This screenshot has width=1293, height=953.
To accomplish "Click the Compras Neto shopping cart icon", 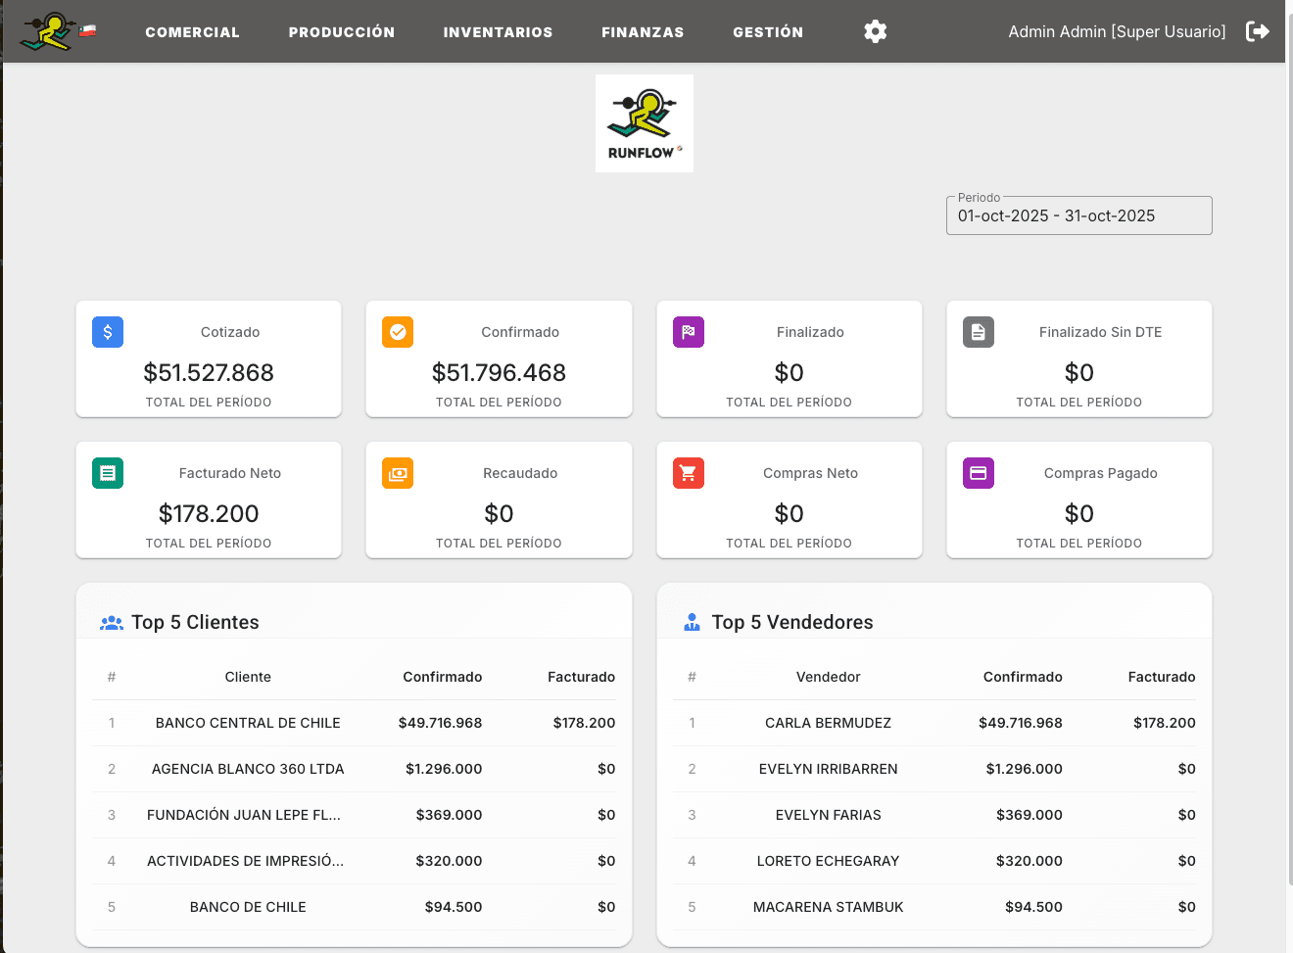I will pos(689,473).
